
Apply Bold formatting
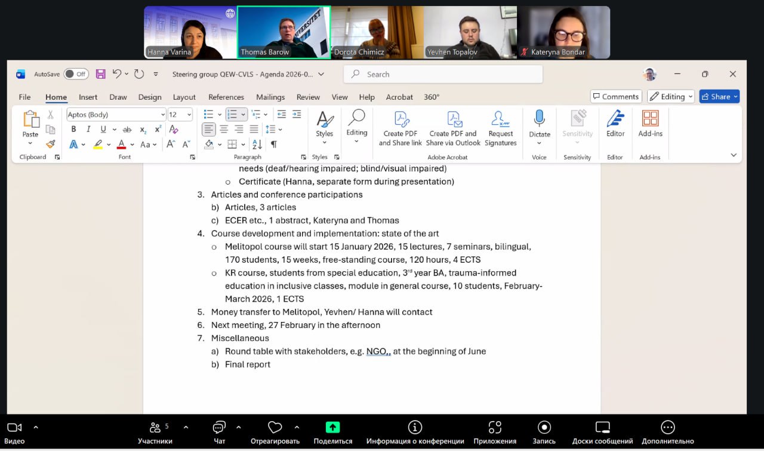click(73, 129)
